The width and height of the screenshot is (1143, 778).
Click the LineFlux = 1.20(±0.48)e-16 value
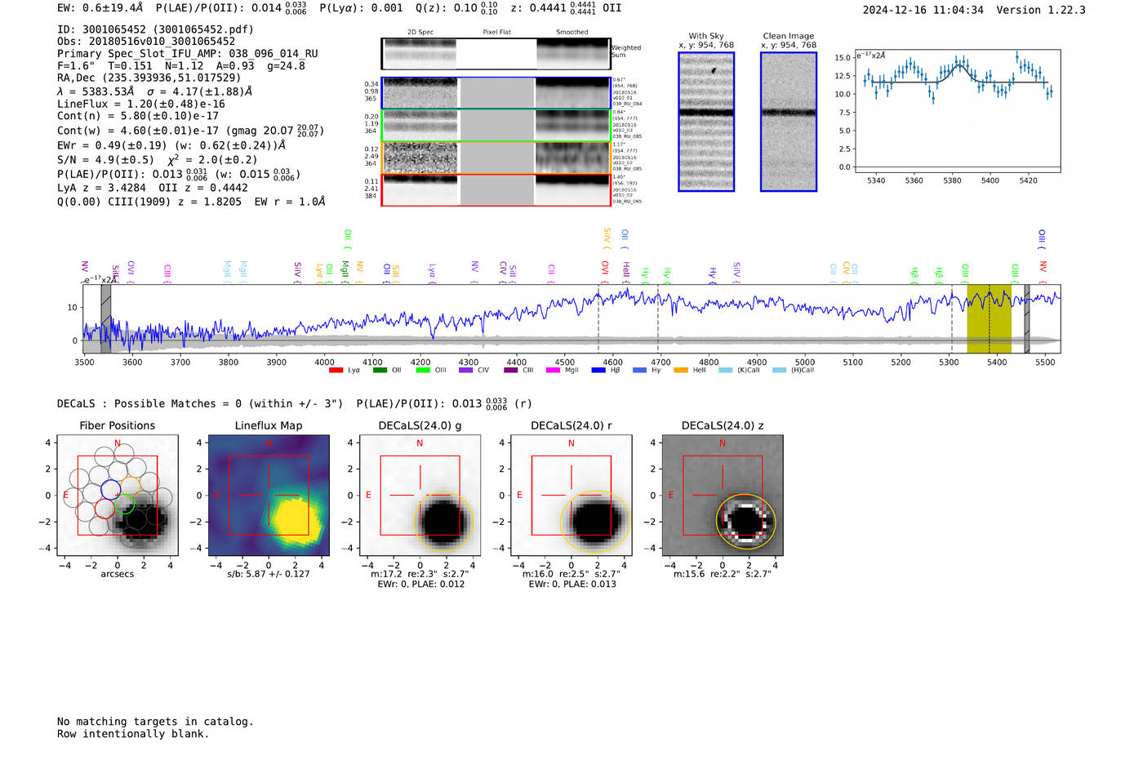click(x=141, y=104)
